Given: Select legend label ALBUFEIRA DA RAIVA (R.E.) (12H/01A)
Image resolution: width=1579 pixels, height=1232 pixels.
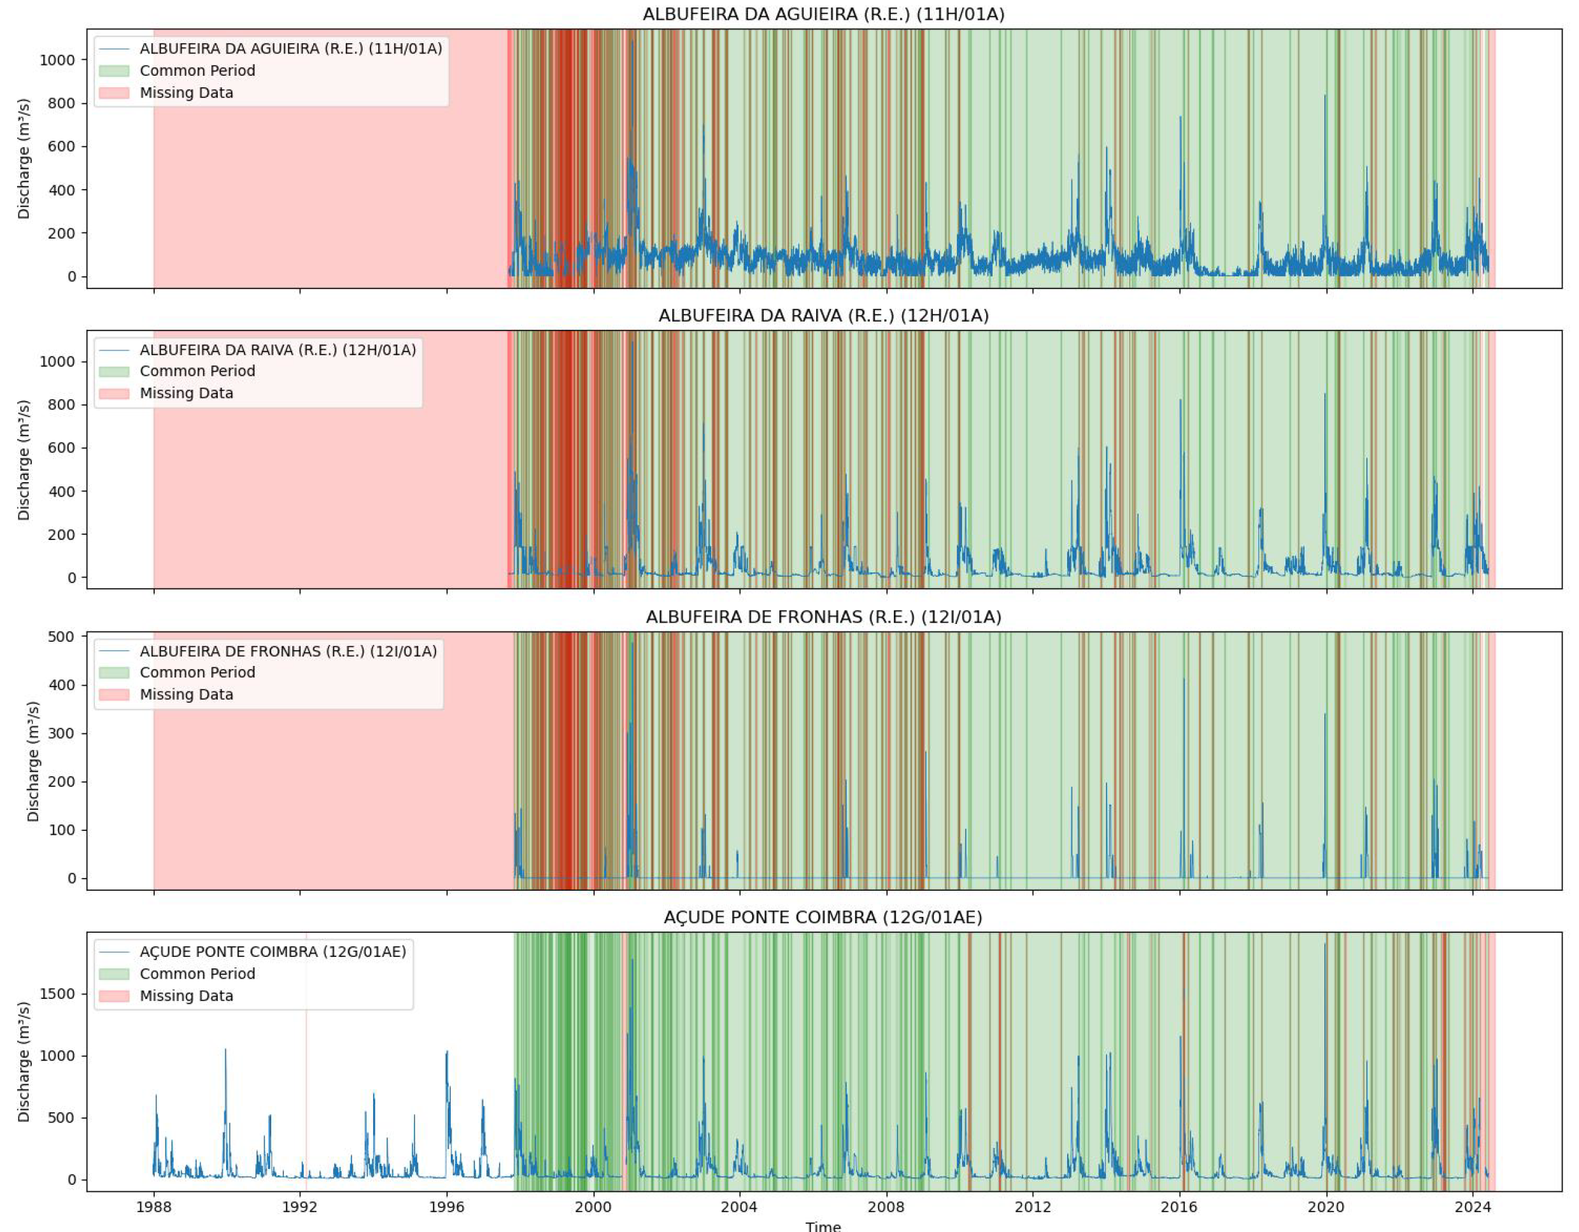Looking at the screenshot, I should click(x=278, y=350).
